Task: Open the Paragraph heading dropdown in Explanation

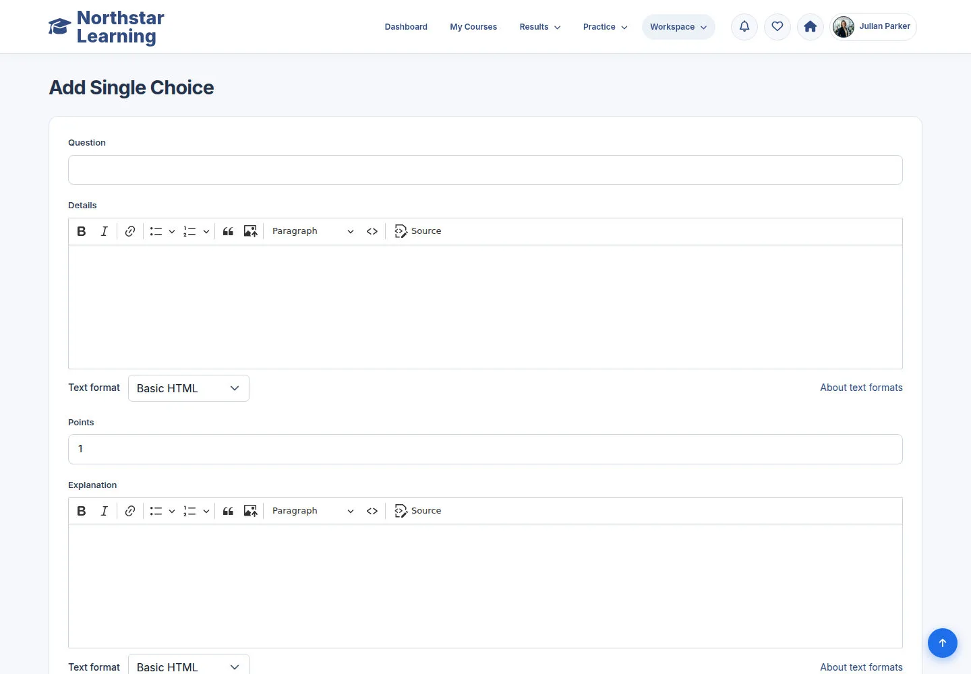Action: pos(313,511)
